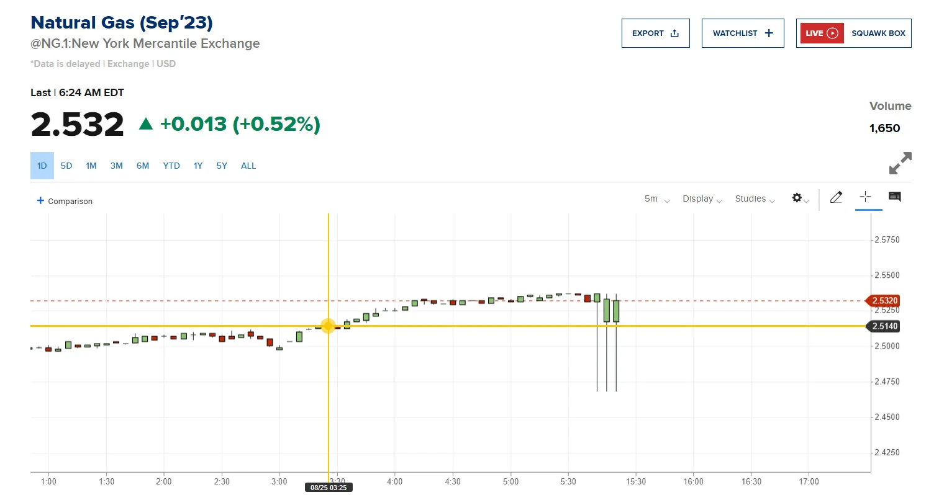Screen dimensions: 939x495
Task: Select the pencil drawing tool
Action: tap(836, 198)
